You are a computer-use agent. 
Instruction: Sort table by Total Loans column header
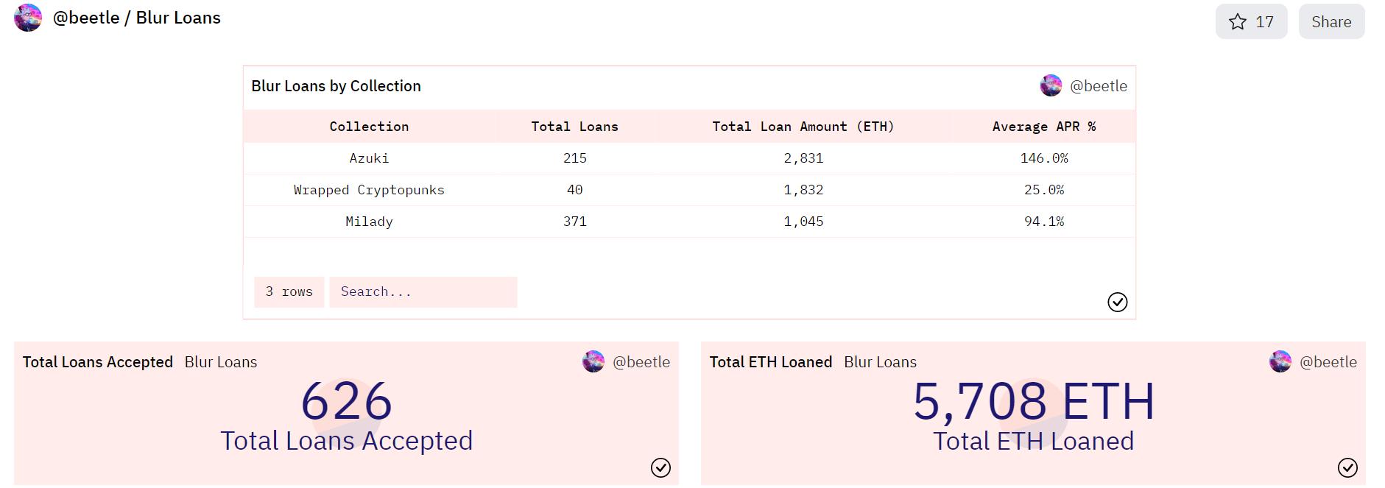(574, 127)
